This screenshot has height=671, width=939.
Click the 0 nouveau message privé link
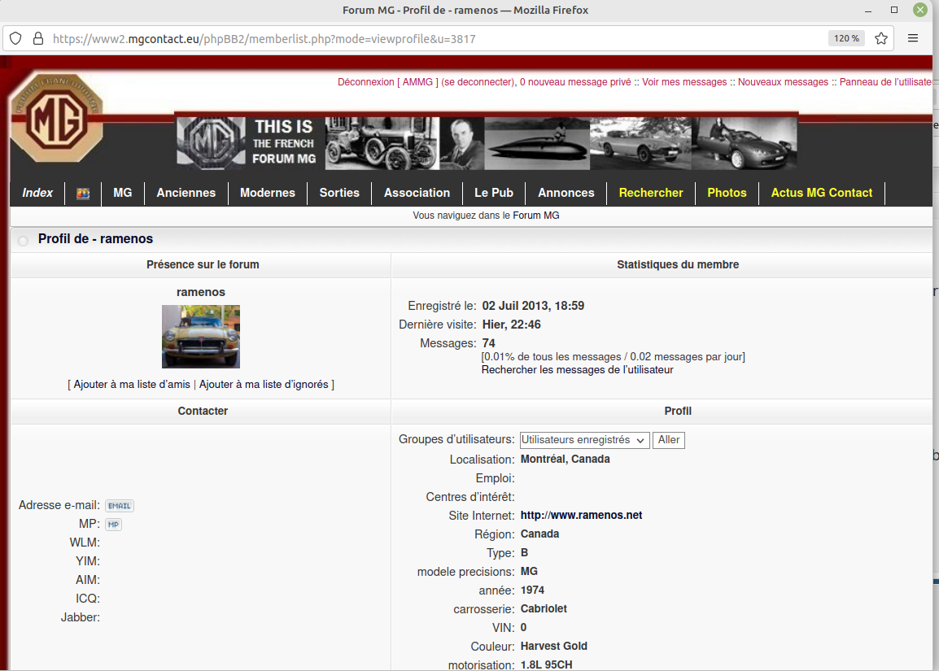point(575,82)
